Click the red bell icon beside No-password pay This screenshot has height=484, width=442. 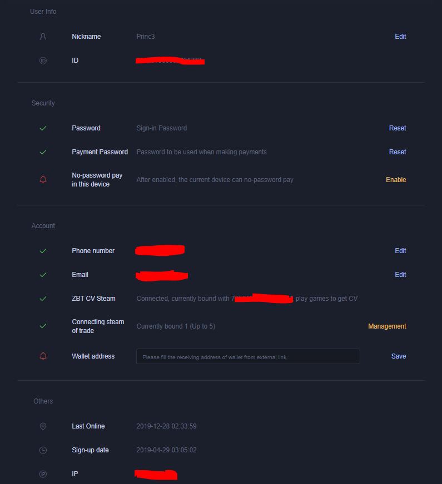[43, 179]
